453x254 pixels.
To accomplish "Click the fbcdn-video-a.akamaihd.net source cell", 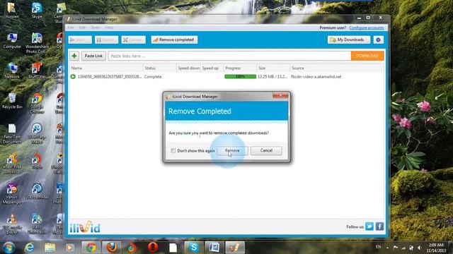I will click(x=316, y=77).
